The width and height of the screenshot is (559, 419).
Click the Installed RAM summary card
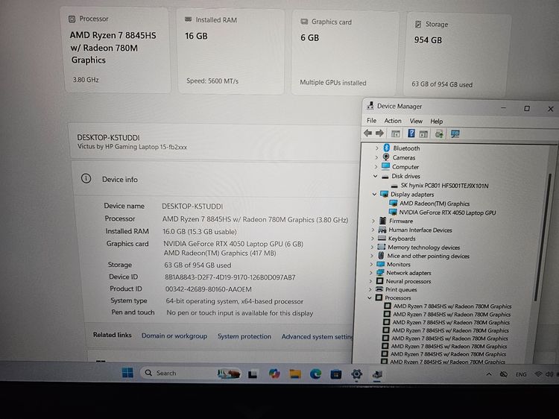pos(231,52)
